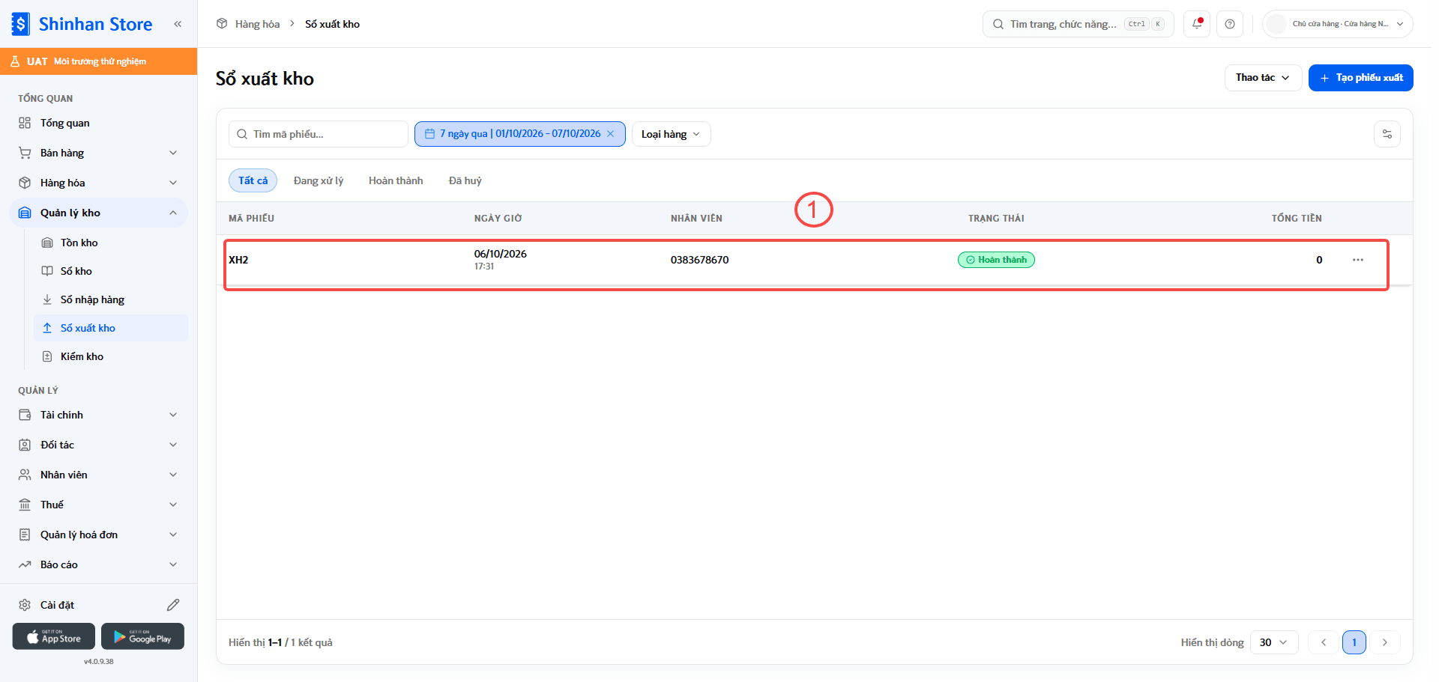Viewport: 1439px width, 682px height.
Task: Open the App Store download badge
Action: (54, 636)
